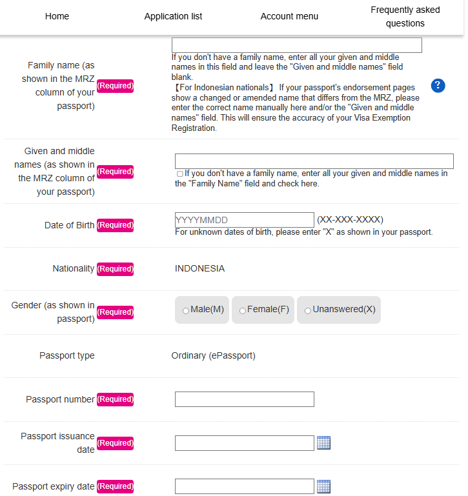Click the blue question mark help icon
Screen dimensions: 468x496
[x=438, y=86]
